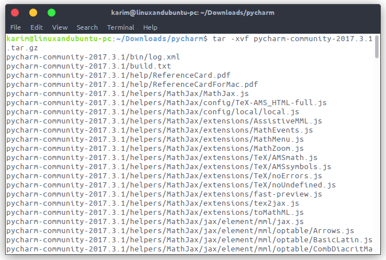Screen dimensions: 386x260
Task: Click the line ending in TeX/AMSmath.js
Action: tap(162, 157)
